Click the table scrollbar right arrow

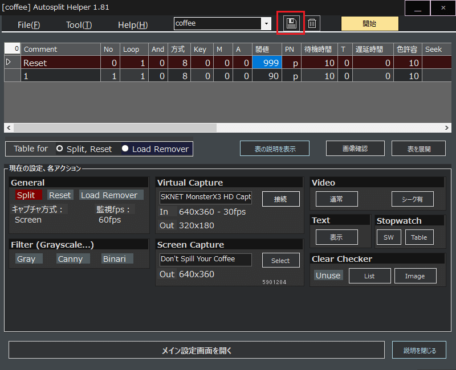tap(447, 128)
